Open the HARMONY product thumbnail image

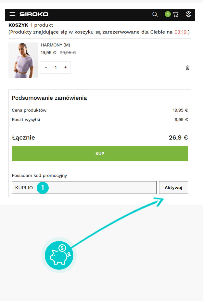[x=23, y=60]
